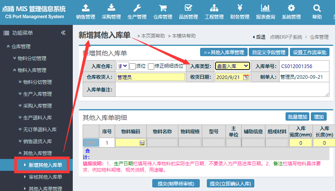Click the 本页面帮助 help link
This screenshot has height=191, width=335.
(x=153, y=36)
